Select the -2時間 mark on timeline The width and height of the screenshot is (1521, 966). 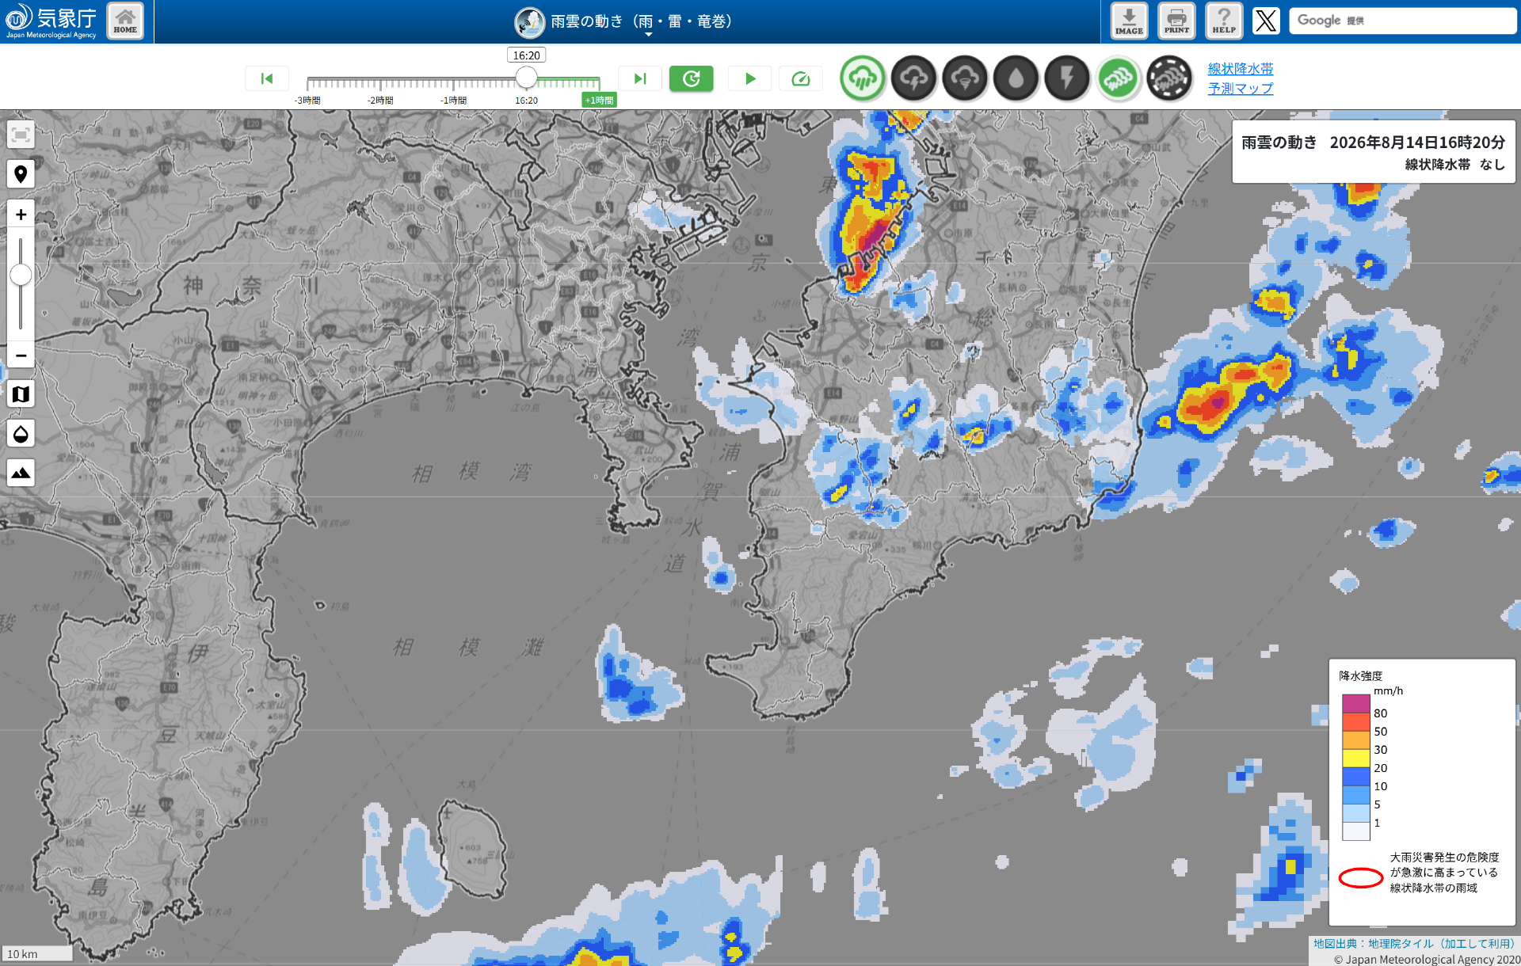tap(380, 101)
